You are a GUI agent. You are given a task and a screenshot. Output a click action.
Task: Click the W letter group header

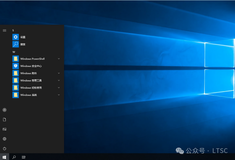pos(14,52)
